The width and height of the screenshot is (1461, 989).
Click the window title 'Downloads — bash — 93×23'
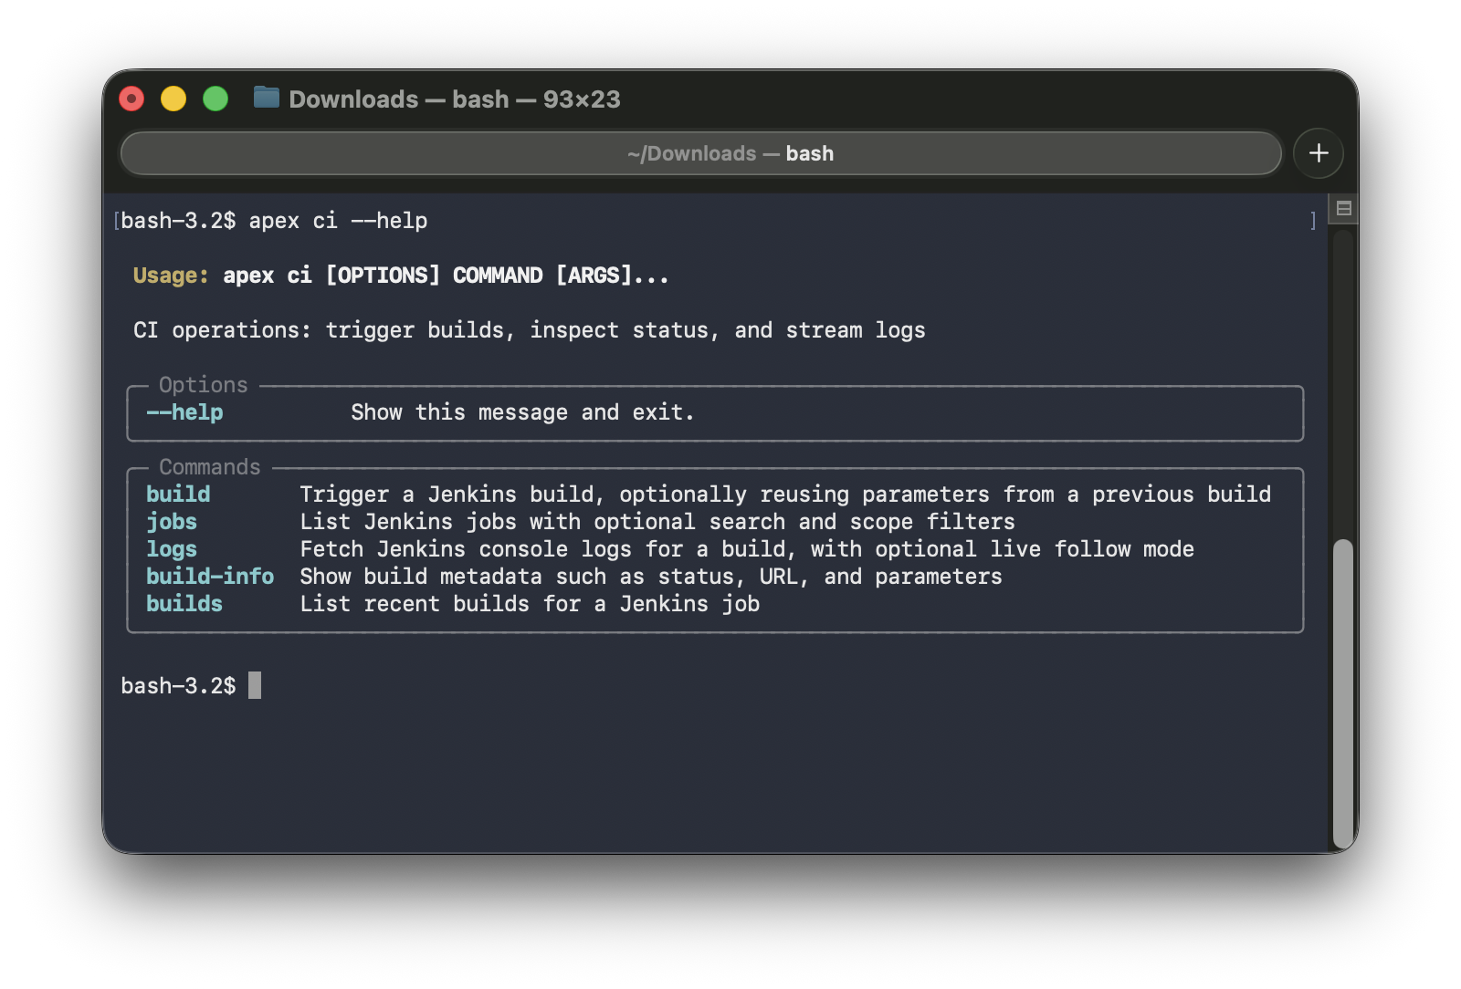pos(455,99)
